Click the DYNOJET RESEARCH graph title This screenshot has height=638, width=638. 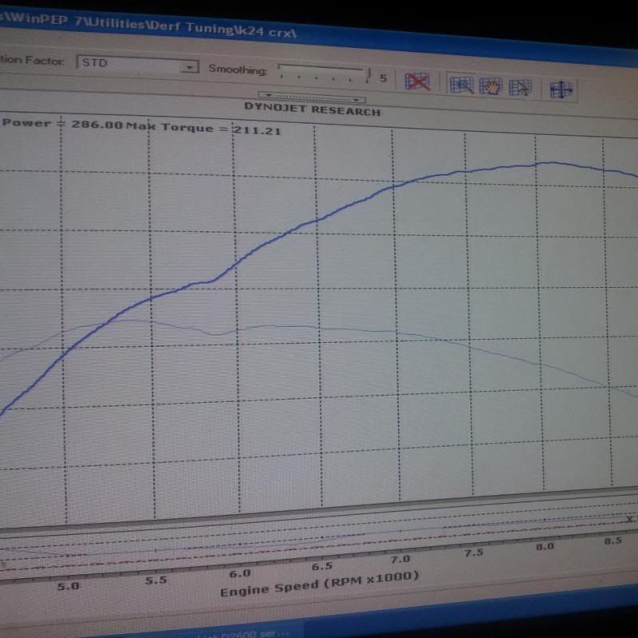click(x=312, y=109)
